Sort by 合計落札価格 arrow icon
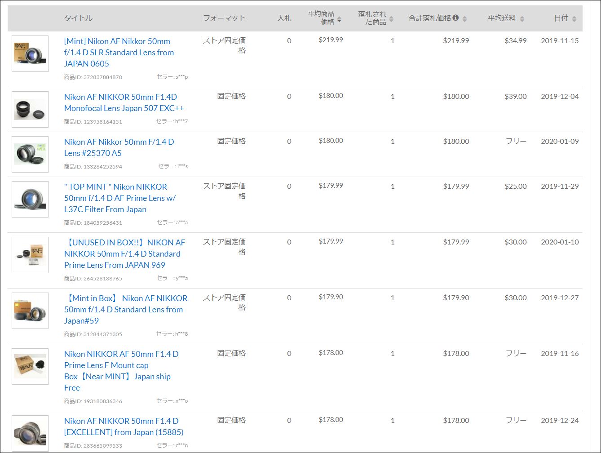The height and width of the screenshot is (453, 601). [464, 19]
